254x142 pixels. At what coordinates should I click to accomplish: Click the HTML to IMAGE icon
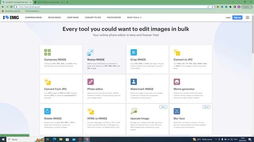(x=90, y=111)
